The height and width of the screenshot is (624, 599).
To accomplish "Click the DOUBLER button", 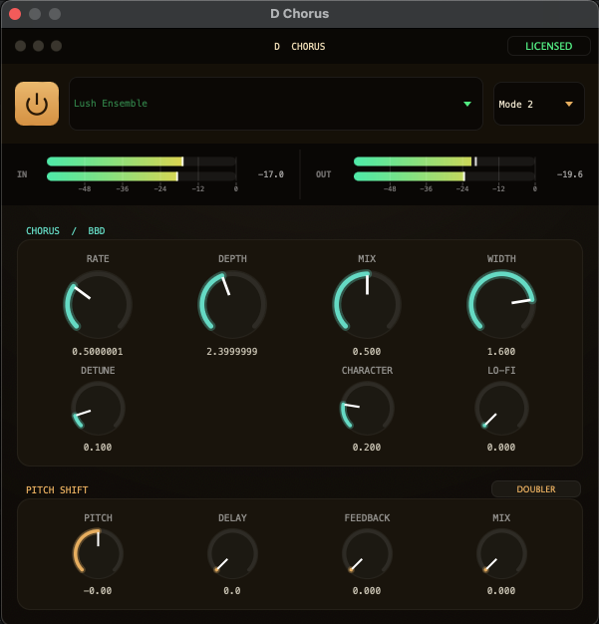I will [x=536, y=489].
